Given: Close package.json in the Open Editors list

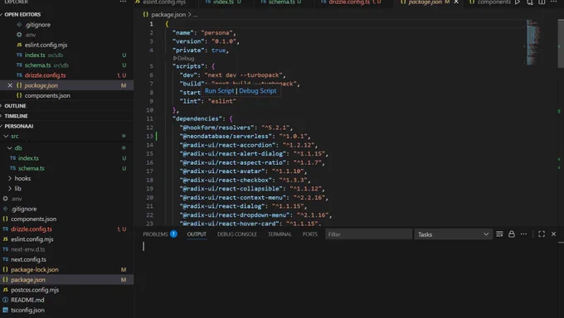Looking at the screenshot, I should (x=10, y=85).
